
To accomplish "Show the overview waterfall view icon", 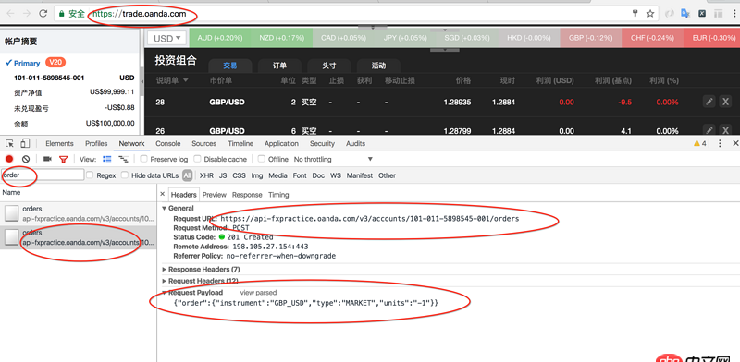I will (x=123, y=159).
